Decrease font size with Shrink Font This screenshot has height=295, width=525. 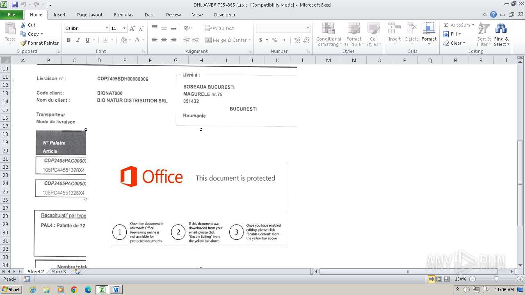pos(141,28)
